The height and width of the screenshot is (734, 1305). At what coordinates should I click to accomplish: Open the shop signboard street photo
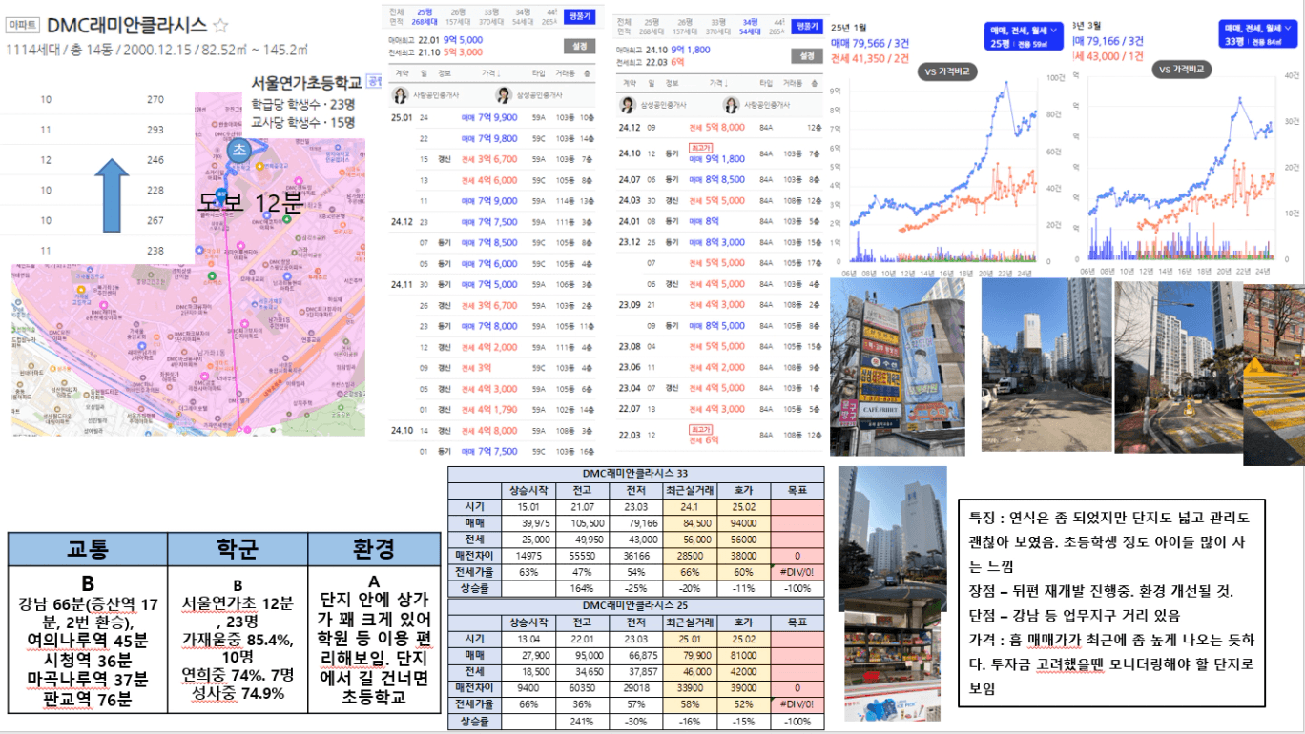click(898, 366)
